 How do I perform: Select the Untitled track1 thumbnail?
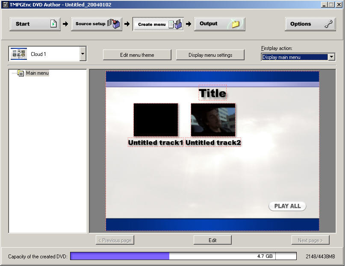156,120
